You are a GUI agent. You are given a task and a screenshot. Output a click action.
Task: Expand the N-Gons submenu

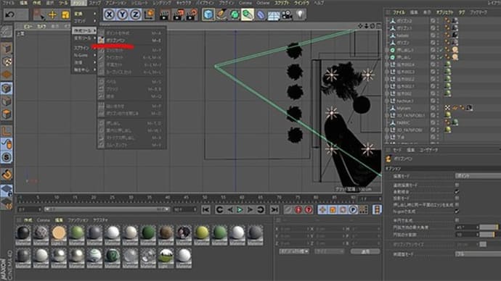click(x=84, y=55)
